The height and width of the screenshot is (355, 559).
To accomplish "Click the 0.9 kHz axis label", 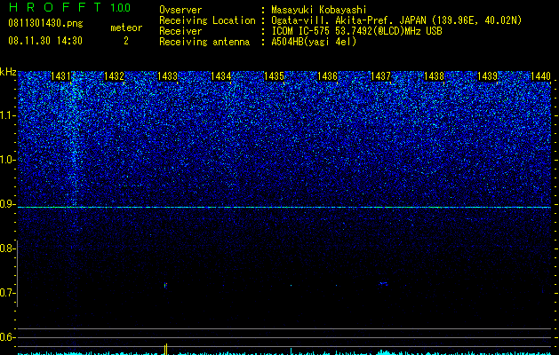I will click(7, 204).
